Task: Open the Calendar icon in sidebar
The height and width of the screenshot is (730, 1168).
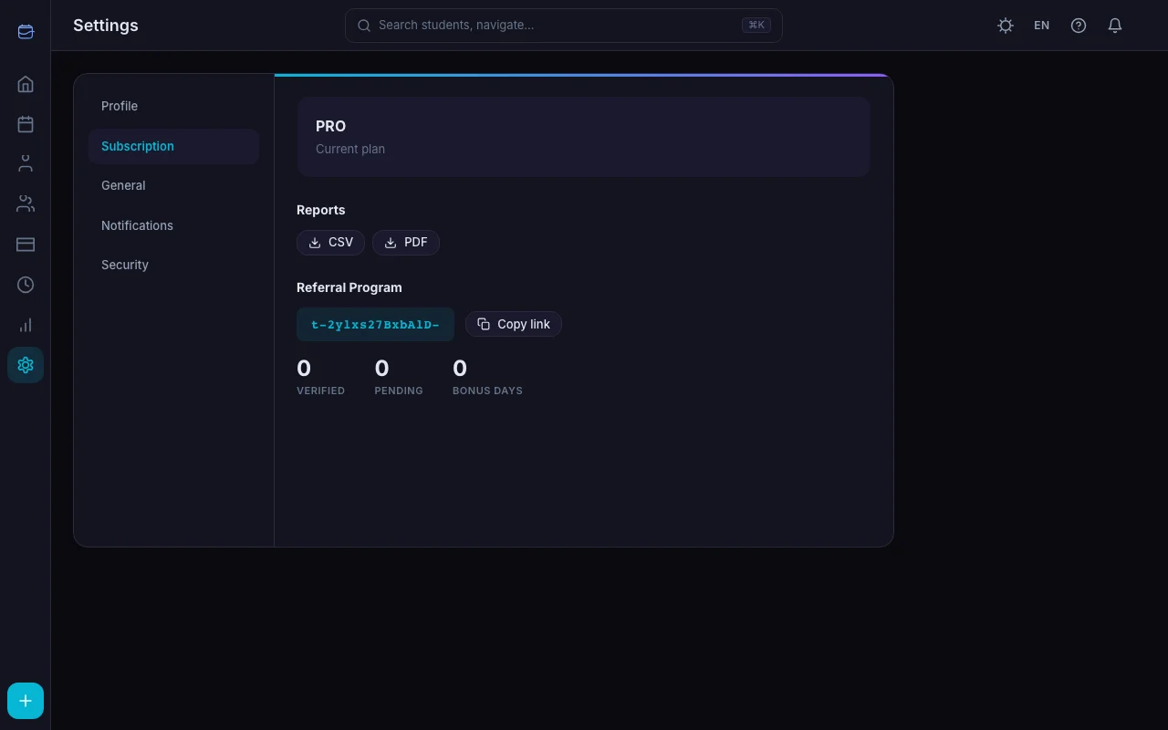Action: 26,124
